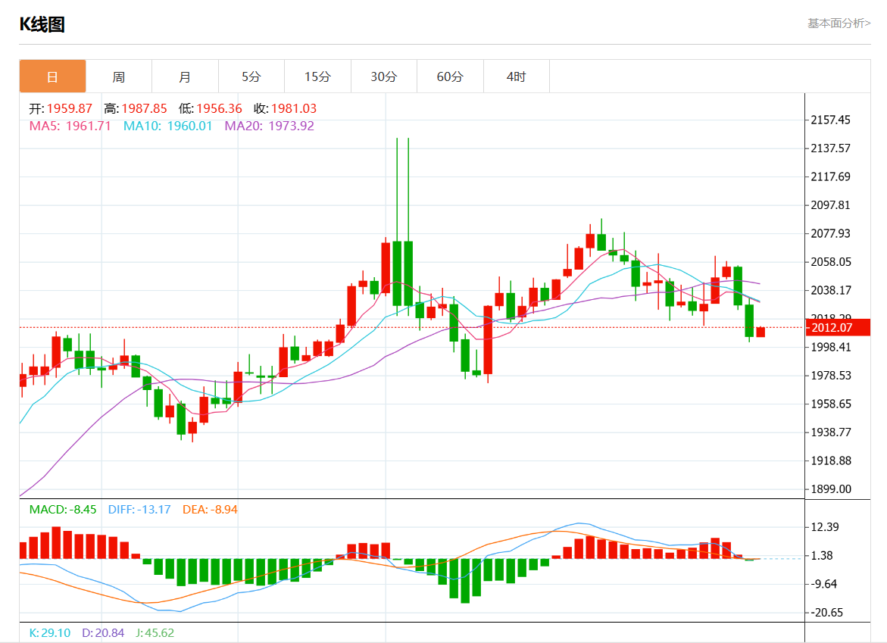Click the MA20 indicator value label

point(269,126)
